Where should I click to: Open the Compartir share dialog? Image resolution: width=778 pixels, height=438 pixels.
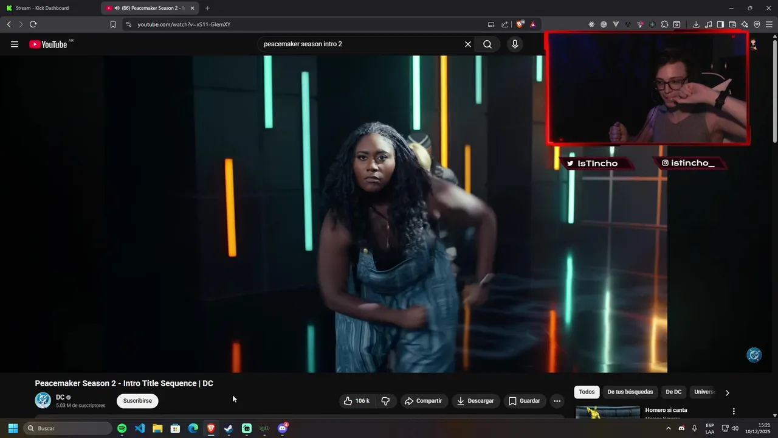coord(423,401)
